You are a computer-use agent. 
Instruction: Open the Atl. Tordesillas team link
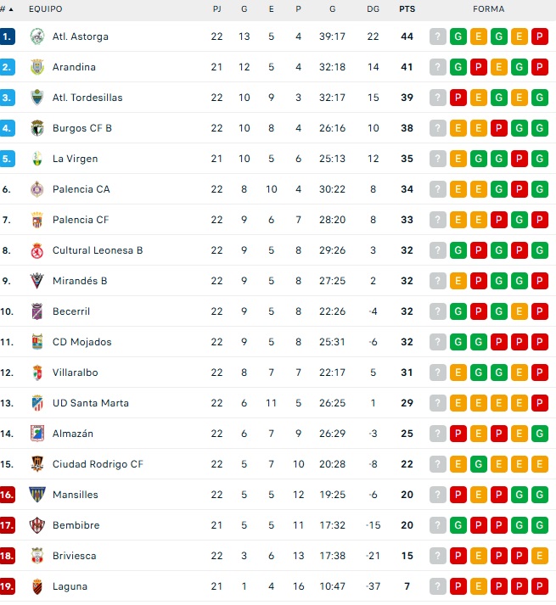87,98
